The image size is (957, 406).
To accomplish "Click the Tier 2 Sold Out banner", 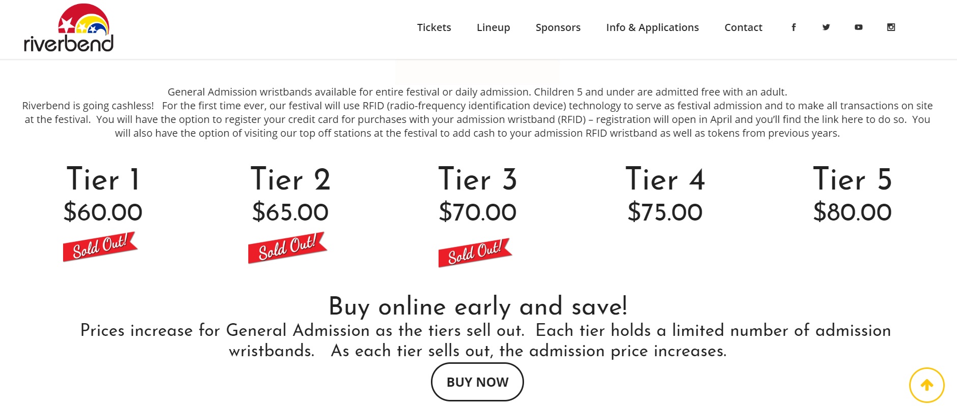I will click(x=287, y=247).
